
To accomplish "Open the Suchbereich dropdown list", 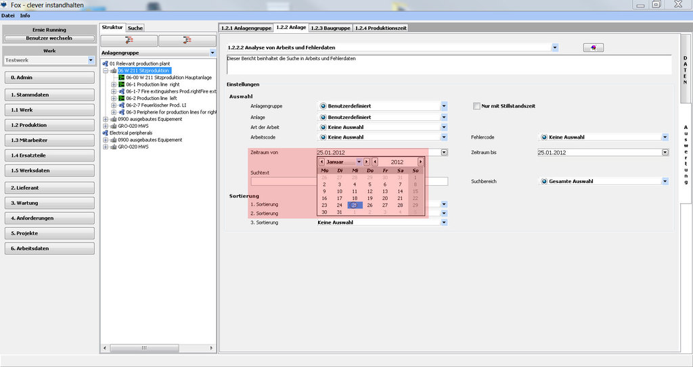I will tap(665, 181).
